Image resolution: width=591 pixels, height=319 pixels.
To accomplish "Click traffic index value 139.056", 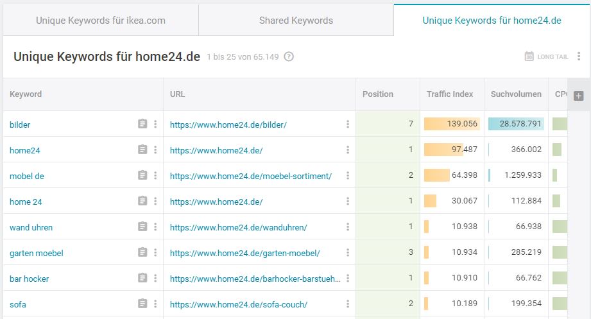I will tap(462, 124).
